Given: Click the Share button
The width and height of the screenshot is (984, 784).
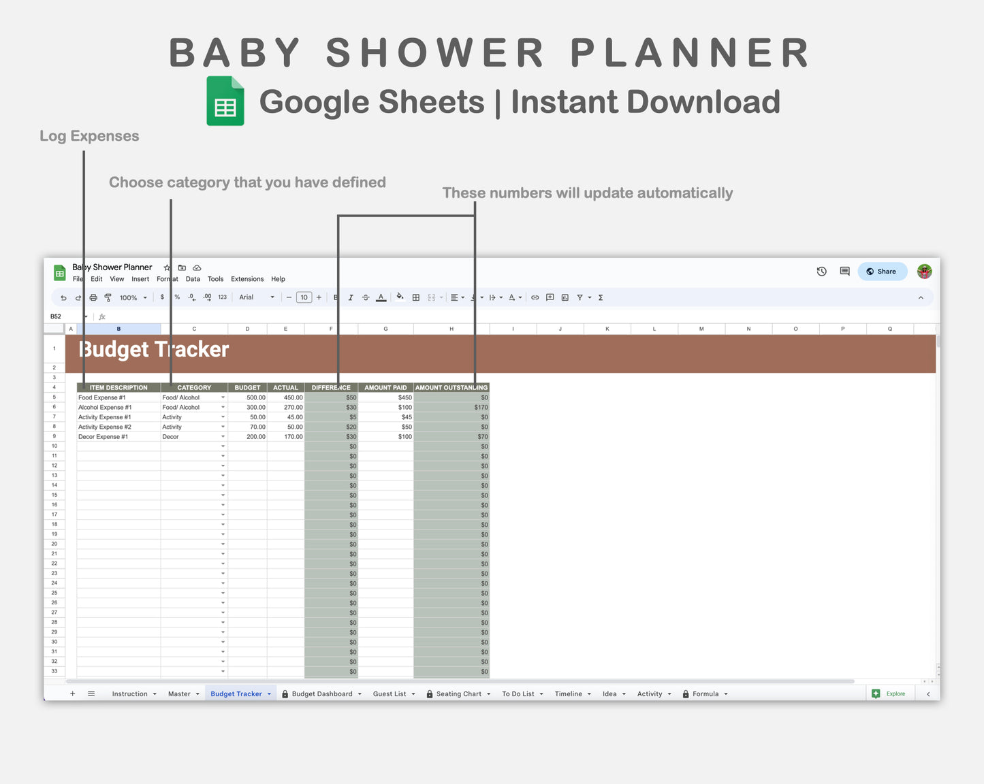Looking at the screenshot, I should (883, 271).
